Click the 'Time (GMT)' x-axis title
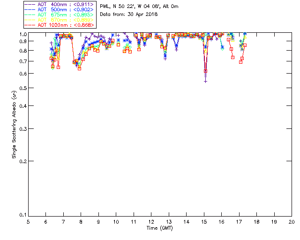 (160, 228)
